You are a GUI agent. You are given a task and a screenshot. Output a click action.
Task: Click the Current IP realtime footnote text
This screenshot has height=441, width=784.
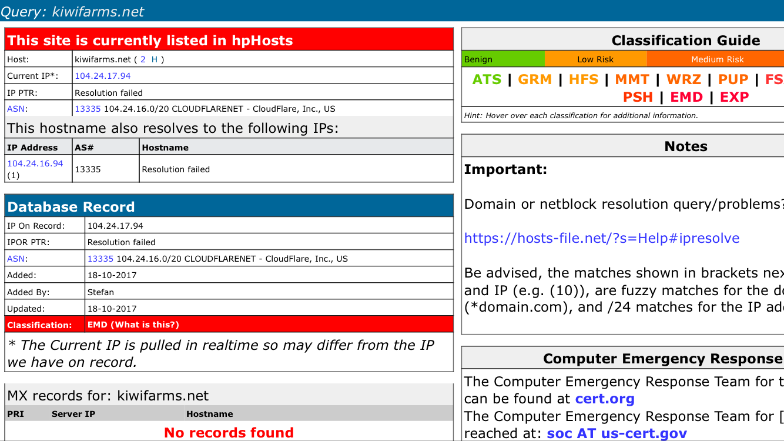(222, 354)
